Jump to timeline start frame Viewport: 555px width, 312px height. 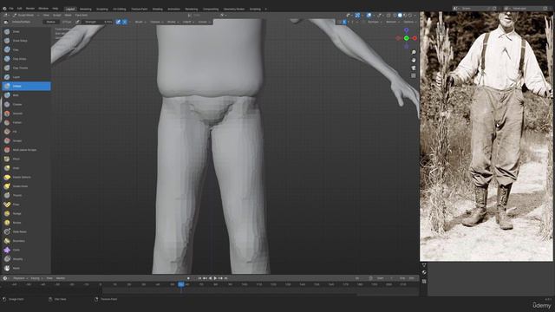coord(199,278)
